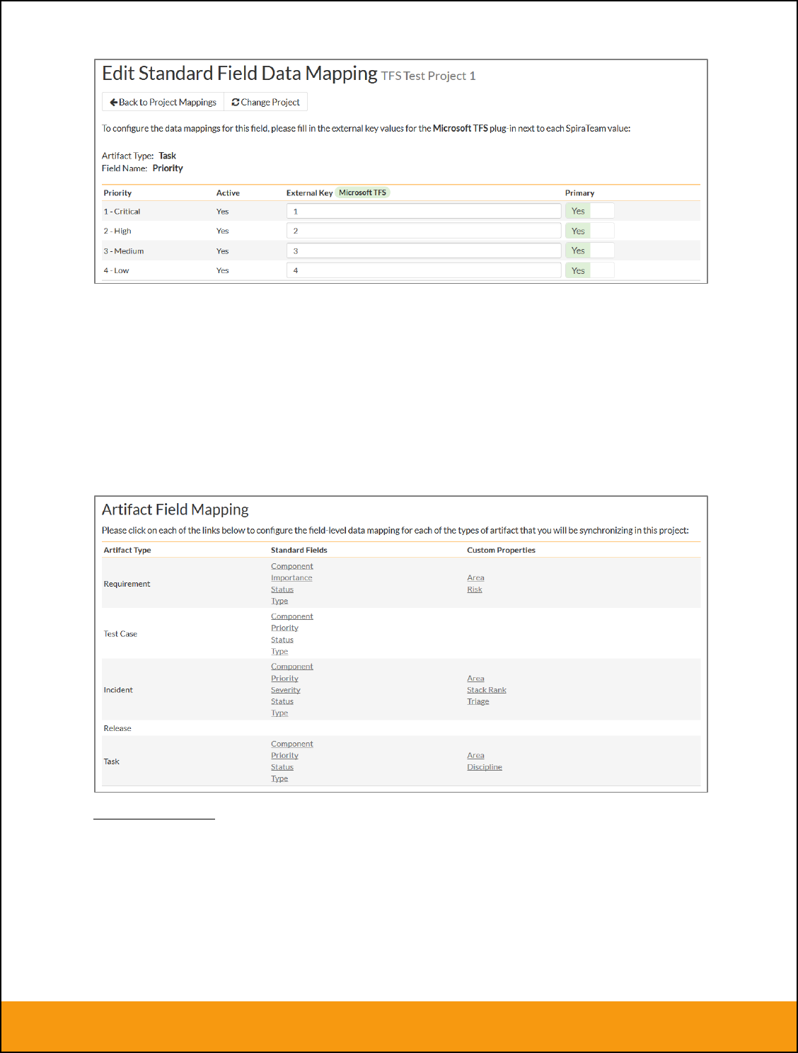Image resolution: width=798 pixels, height=1053 pixels.
Task: Open the Task Area custom property
Action: 475,755
